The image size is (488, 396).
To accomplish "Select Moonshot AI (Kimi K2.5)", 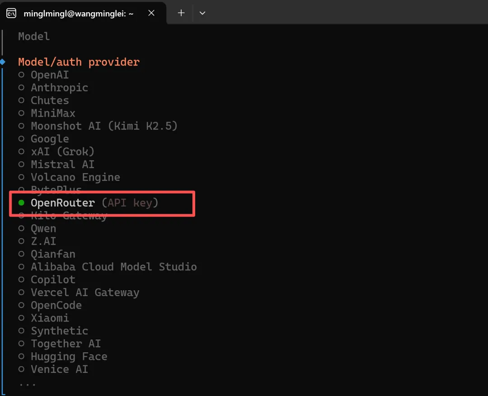I will [98, 126].
